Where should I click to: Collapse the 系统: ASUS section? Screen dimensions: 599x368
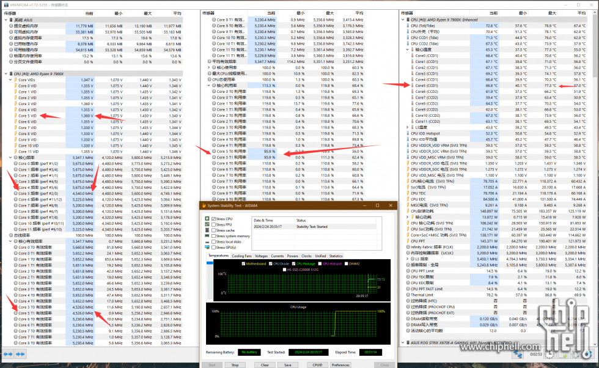pos(6,20)
